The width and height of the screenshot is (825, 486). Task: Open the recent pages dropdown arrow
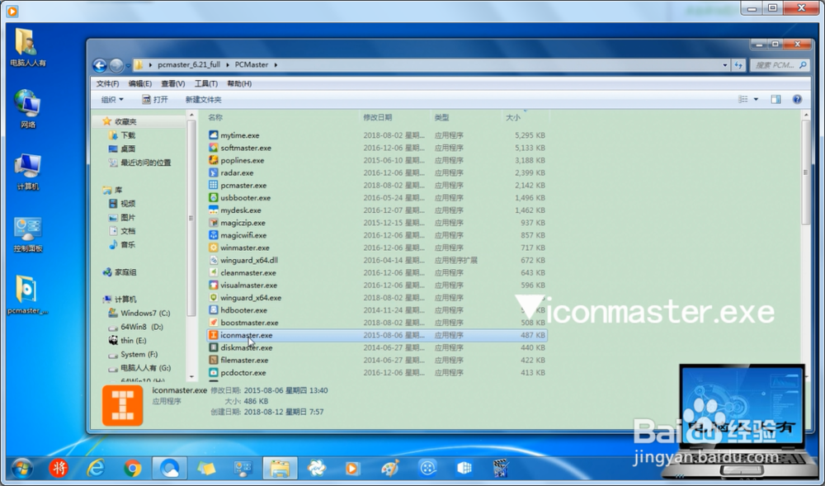point(128,65)
